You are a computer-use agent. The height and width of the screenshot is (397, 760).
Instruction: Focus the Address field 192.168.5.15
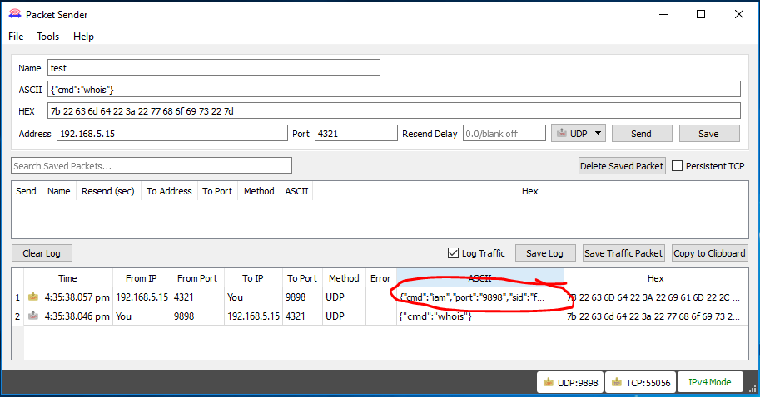172,134
